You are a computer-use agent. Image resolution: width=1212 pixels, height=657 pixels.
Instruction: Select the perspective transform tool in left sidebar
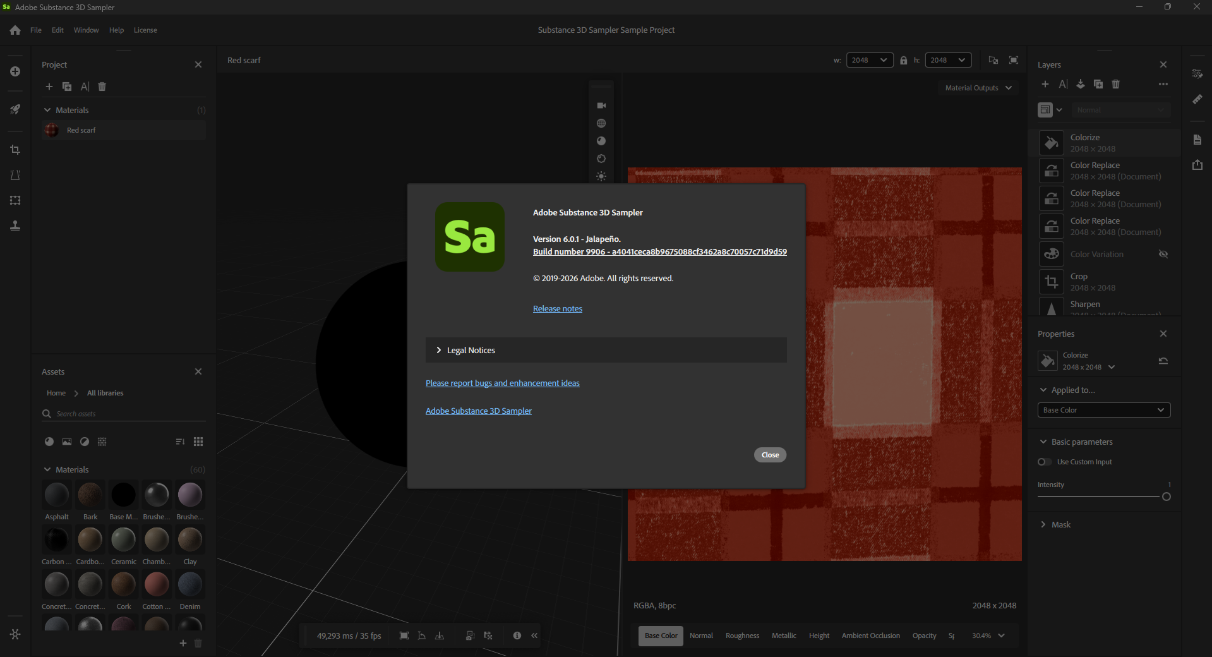[15, 175]
